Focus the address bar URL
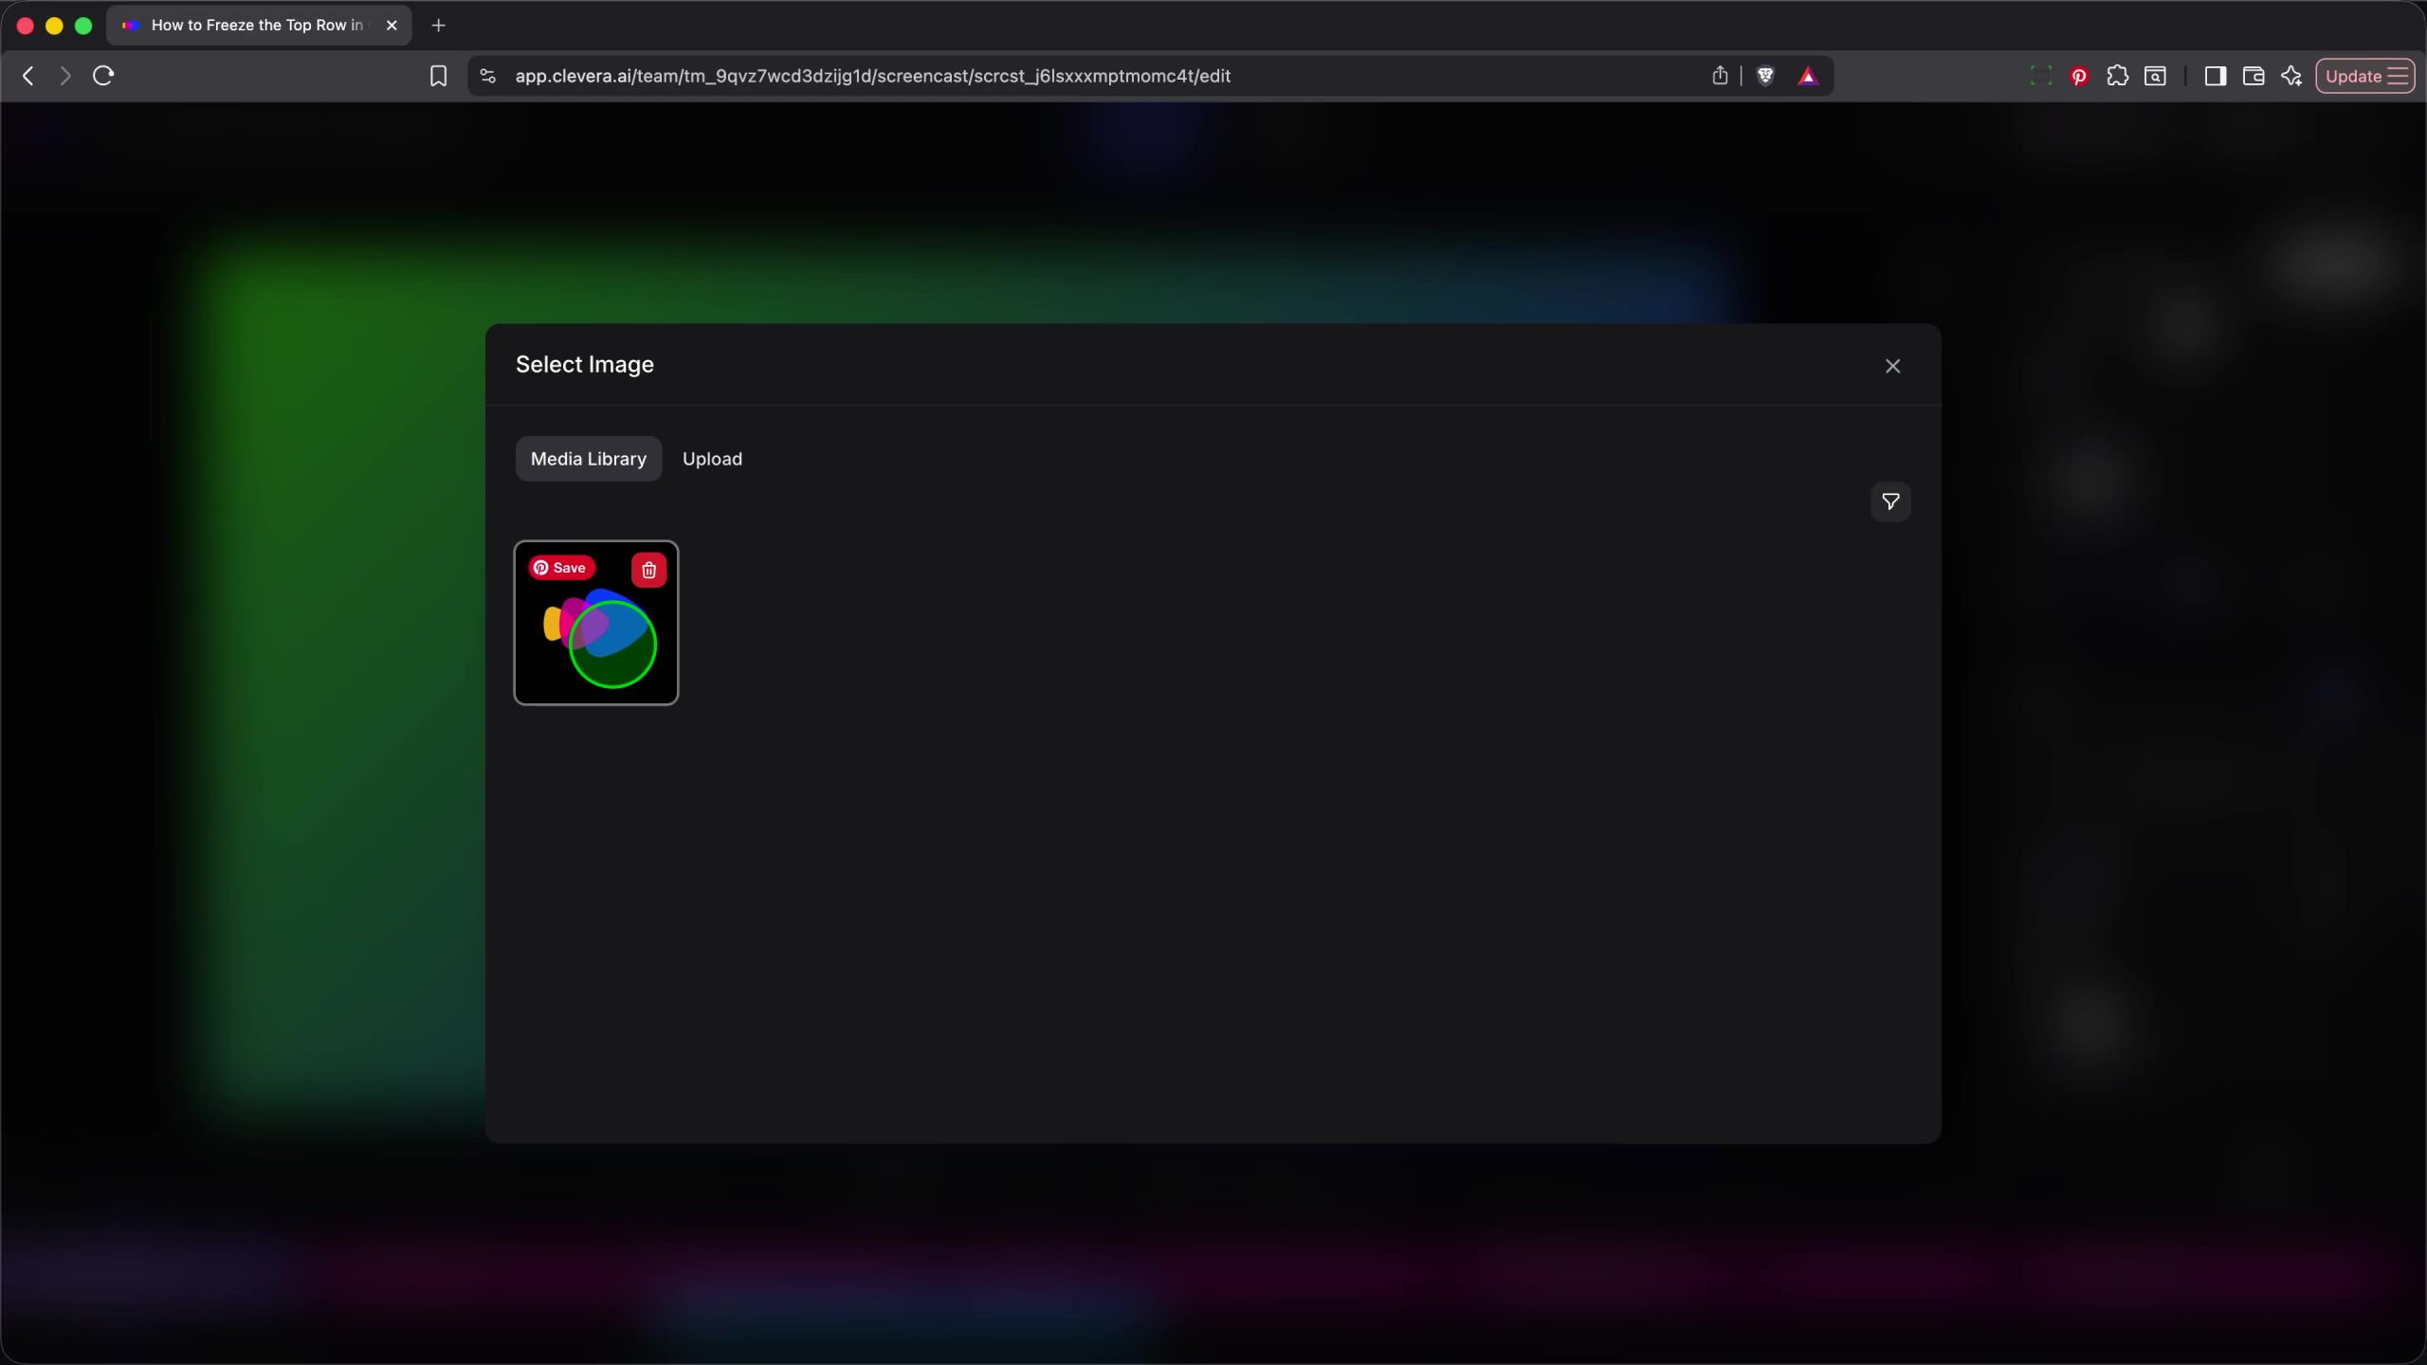The image size is (2427, 1365). click(872, 76)
